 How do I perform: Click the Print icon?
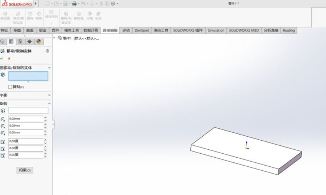(x=74, y=4)
